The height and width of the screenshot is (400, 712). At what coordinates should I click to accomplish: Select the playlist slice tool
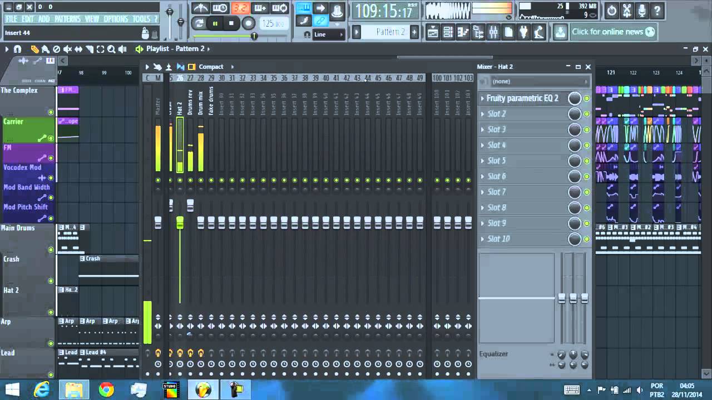[89, 49]
